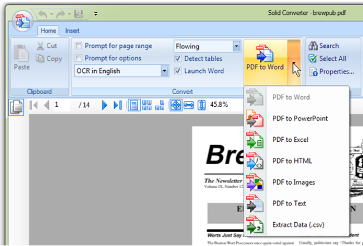Click the Search binoculars command
The width and height of the screenshot is (363, 246).
(323, 46)
